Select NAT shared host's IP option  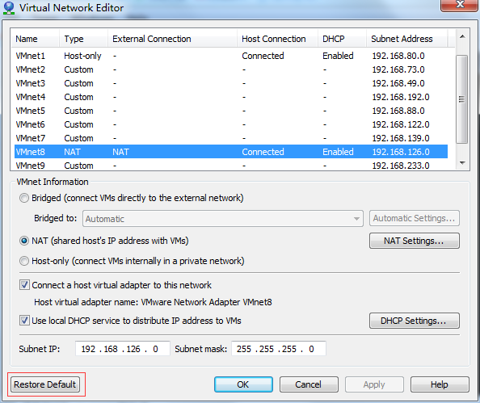coord(24,241)
